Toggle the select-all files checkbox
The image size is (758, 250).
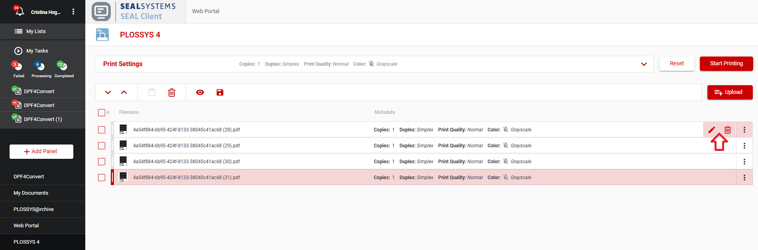(x=102, y=113)
